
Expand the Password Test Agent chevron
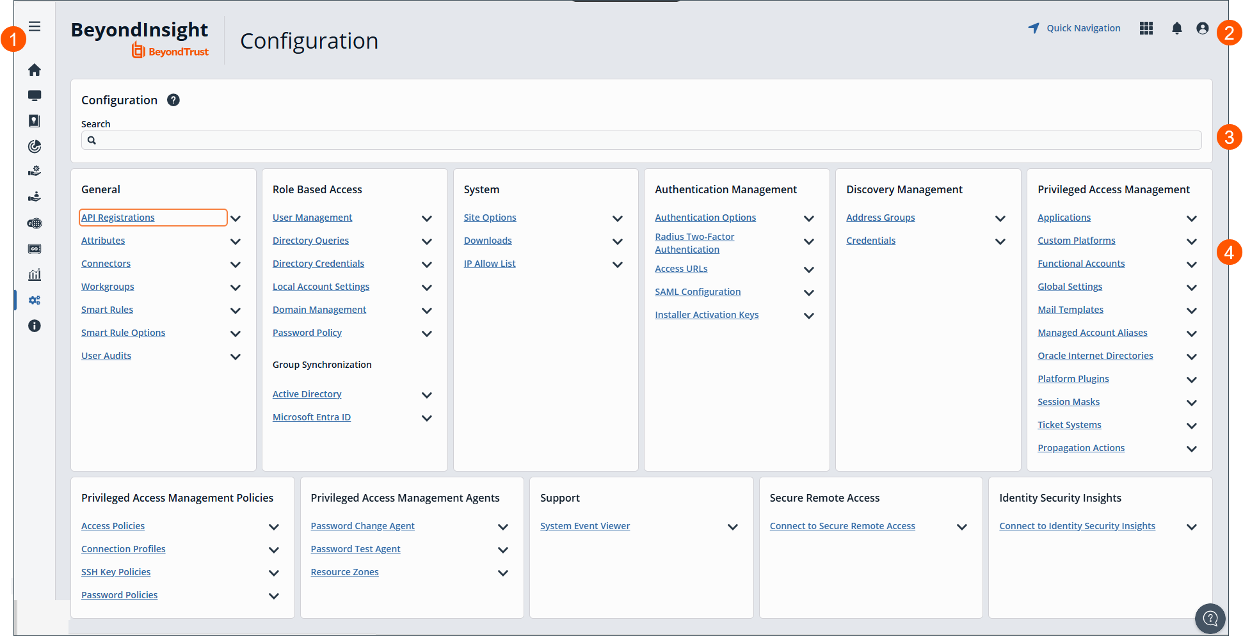tap(503, 550)
